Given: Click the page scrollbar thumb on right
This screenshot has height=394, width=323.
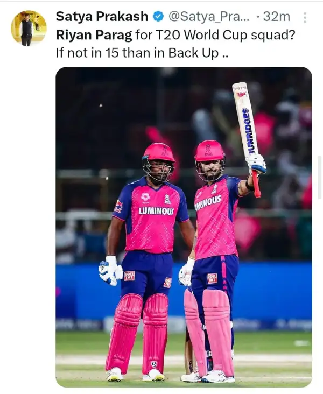Looking at the screenshot, I should 319,177.
